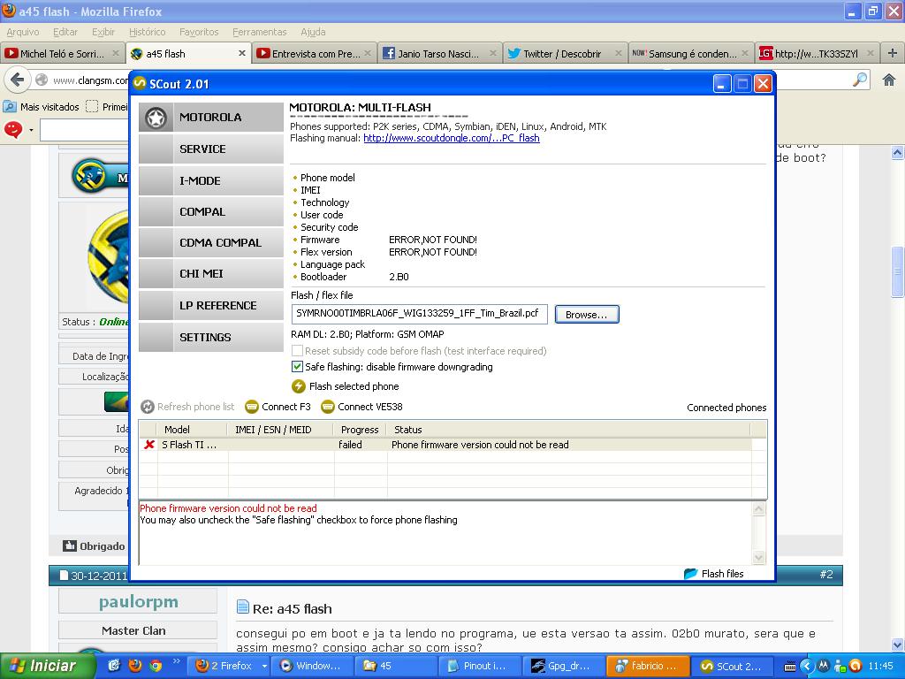Sort phone list by Model column
905x679 pixels.
(x=193, y=430)
